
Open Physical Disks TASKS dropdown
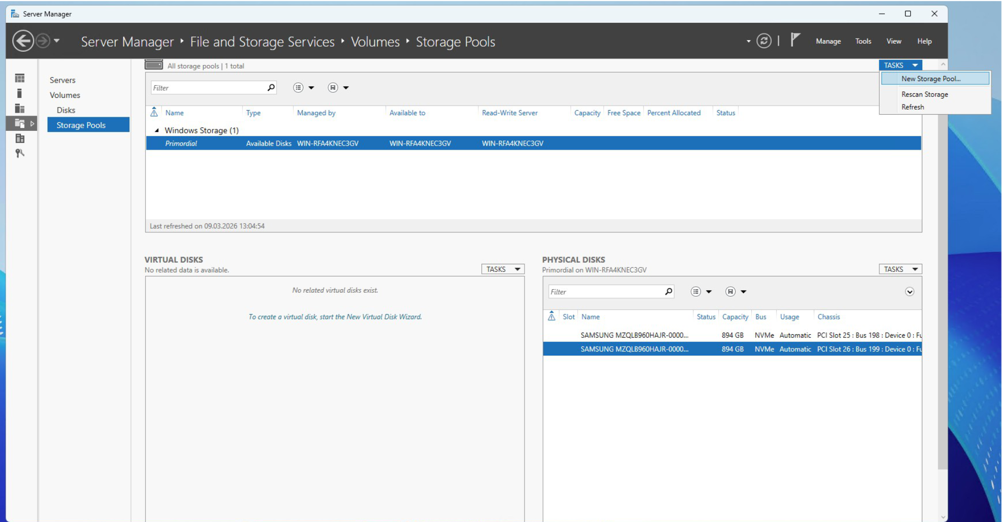pyautogui.click(x=900, y=269)
